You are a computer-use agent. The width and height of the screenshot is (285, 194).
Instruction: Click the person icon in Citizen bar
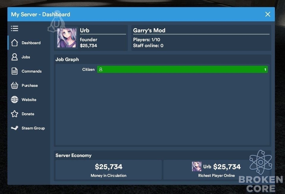tap(101, 69)
